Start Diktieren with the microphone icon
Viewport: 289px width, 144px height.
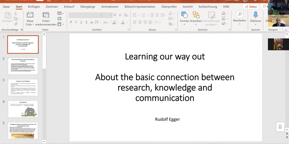click(256, 15)
